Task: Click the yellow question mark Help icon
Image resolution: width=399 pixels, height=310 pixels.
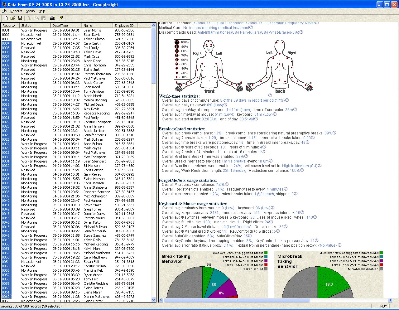Action: (x=61, y=18)
